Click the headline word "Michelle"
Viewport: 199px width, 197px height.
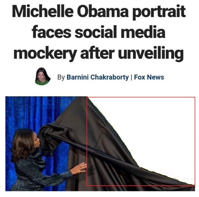[43, 11]
